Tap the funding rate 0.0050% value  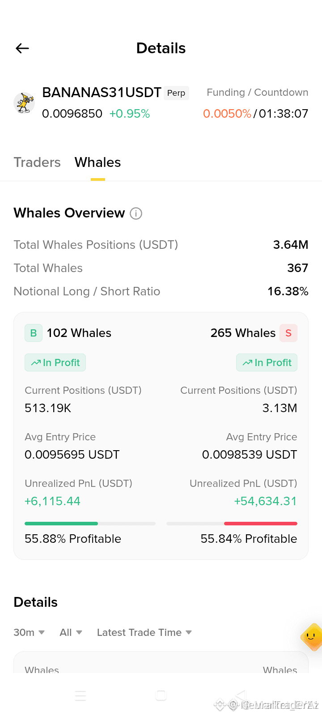227,114
